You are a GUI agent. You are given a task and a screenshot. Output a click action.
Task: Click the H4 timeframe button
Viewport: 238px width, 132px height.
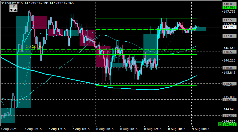point(13,6)
